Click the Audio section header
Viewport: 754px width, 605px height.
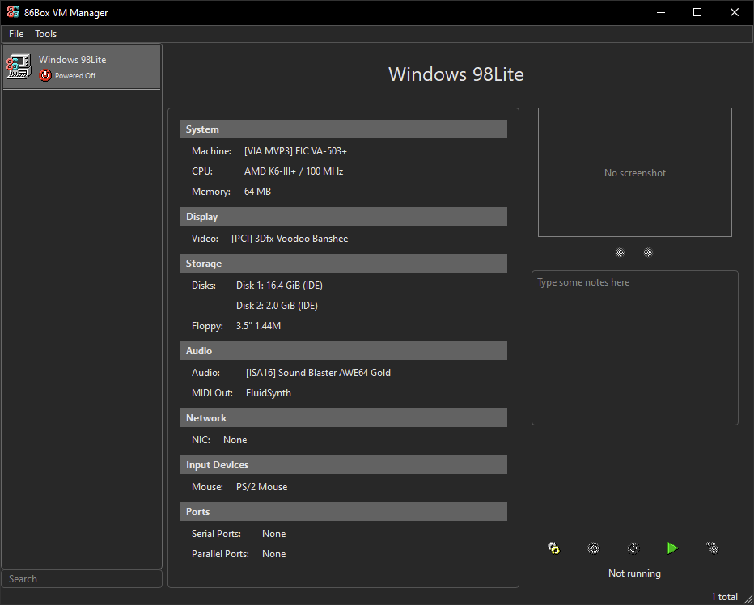pyautogui.click(x=343, y=350)
